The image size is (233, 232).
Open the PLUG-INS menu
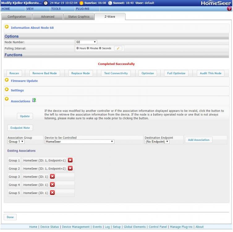click(83, 9)
